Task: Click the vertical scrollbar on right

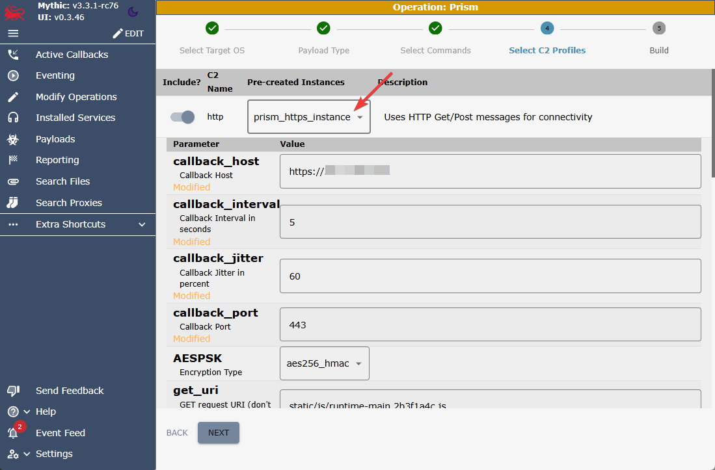Action: tap(712, 123)
